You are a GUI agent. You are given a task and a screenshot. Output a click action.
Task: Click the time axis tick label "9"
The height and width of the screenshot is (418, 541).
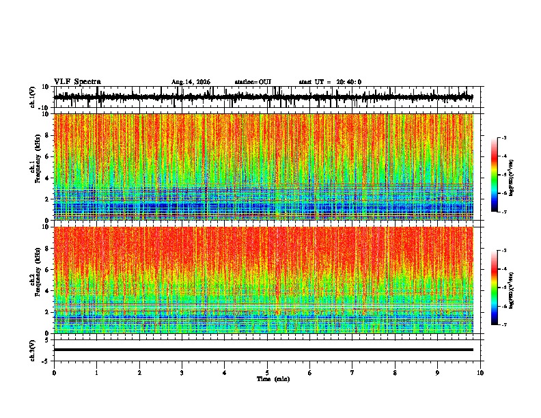[437, 373]
